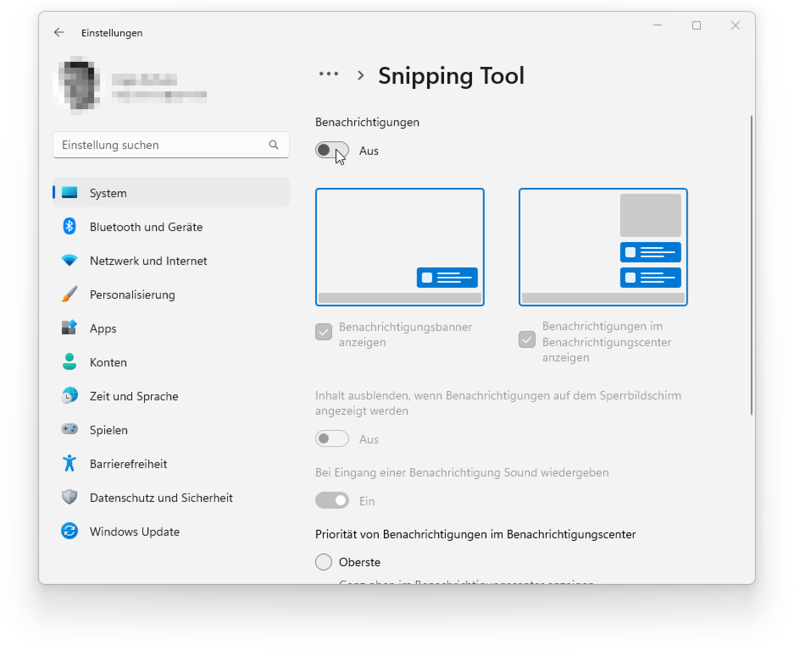Viewport: 794px width, 650px height.
Task: Open the Konten settings page
Action: tap(108, 362)
